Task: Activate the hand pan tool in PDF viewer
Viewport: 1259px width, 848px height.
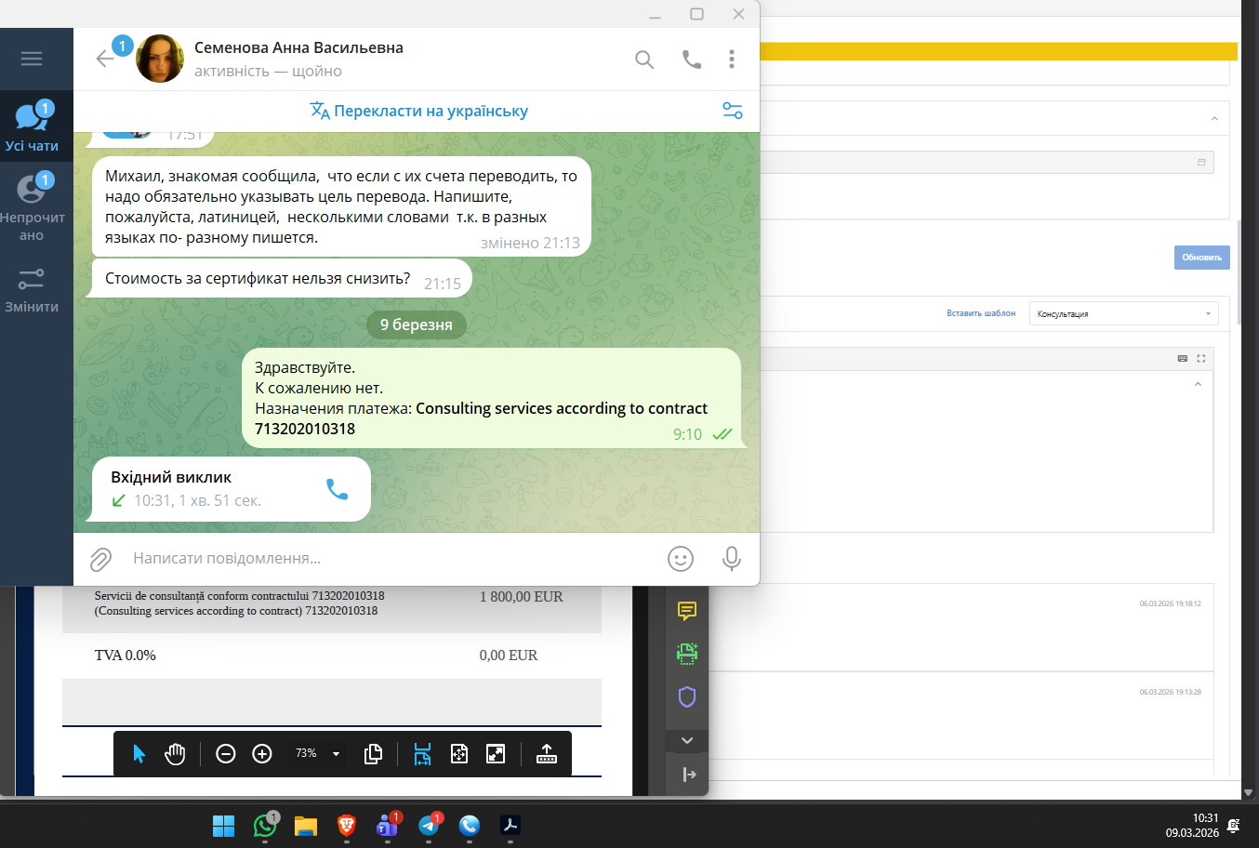Action: click(x=175, y=754)
